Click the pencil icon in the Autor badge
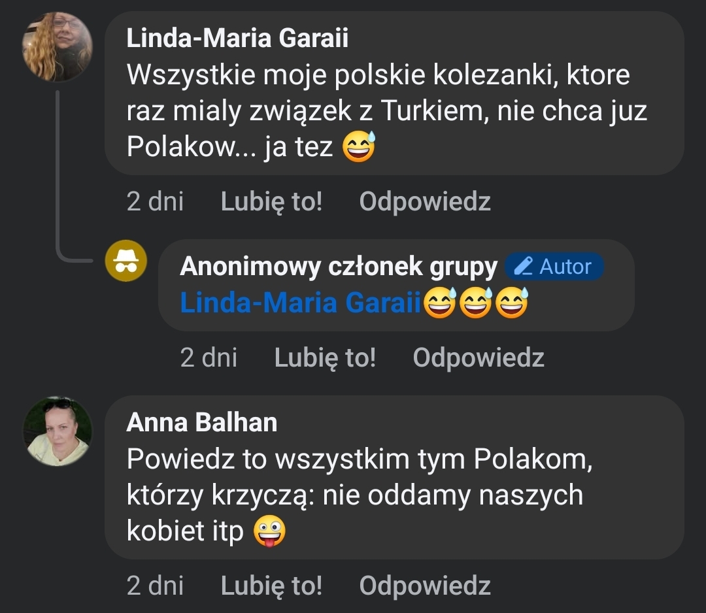Viewport: 706px width, 613px height. (523, 267)
